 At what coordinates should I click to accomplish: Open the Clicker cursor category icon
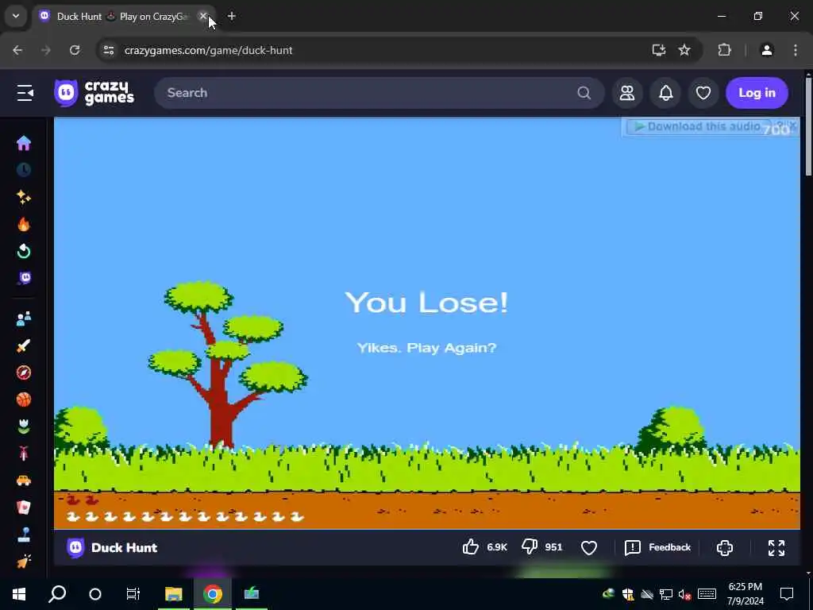tap(24, 562)
